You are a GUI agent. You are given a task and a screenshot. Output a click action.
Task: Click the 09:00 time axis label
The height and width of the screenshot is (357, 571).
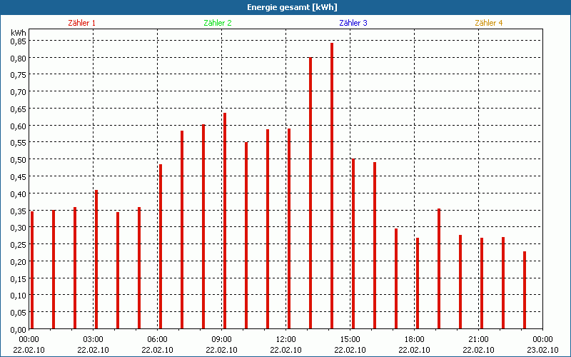tap(221, 340)
